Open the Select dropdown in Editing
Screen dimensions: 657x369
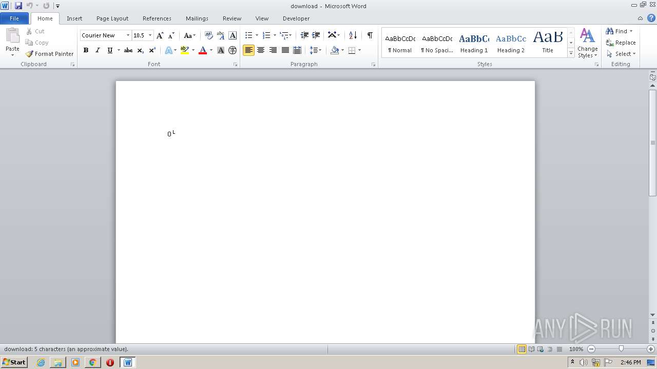[621, 54]
